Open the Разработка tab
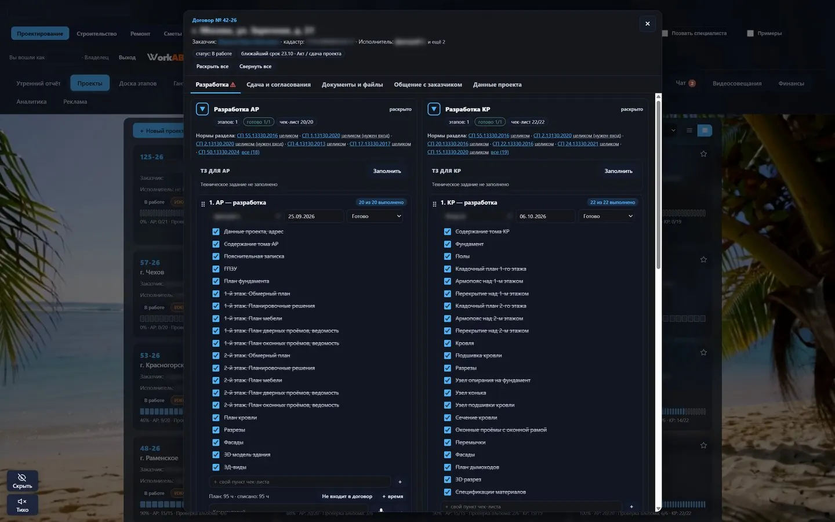Image resolution: width=835 pixels, height=522 pixels. point(216,85)
